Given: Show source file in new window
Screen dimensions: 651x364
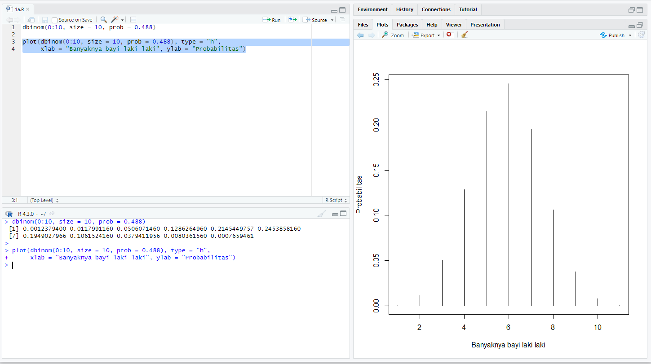Looking at the screenshot, I should (x=31, y=20).
